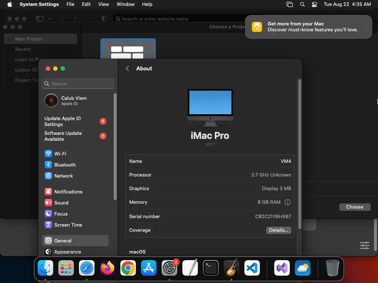Open the Weather app from the Dock
378x283 pixels.
click(303, 268)
